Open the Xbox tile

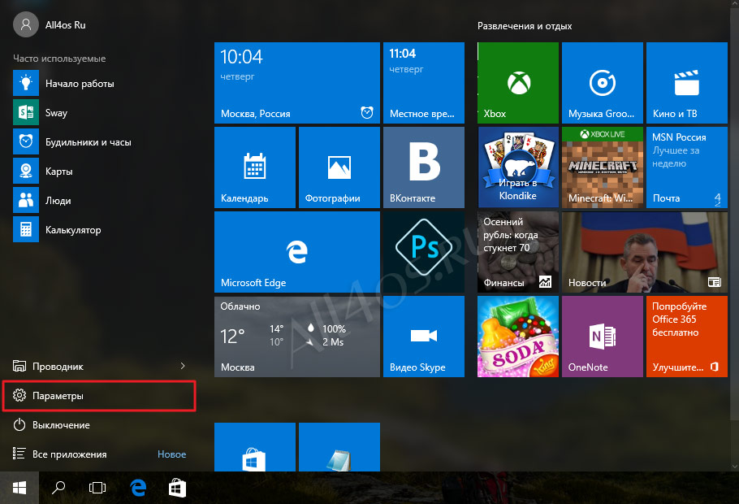tap(518, 83)
